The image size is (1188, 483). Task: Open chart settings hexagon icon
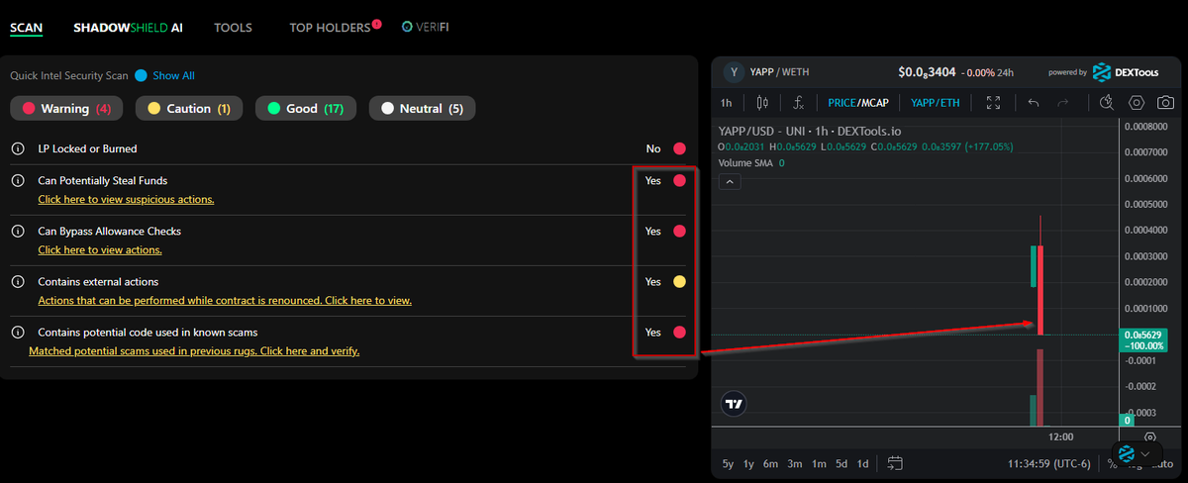pos(1137,103)
